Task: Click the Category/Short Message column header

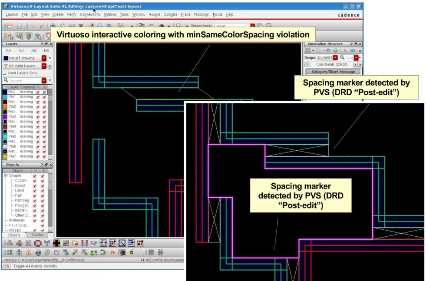Action: [x=333, y=72]
